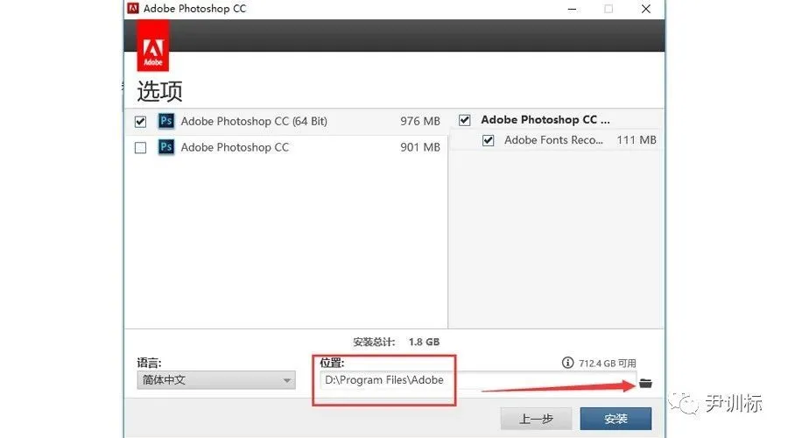Click the Adobe title bar app icon
788x438 pixels.
(x=133, y=9)
